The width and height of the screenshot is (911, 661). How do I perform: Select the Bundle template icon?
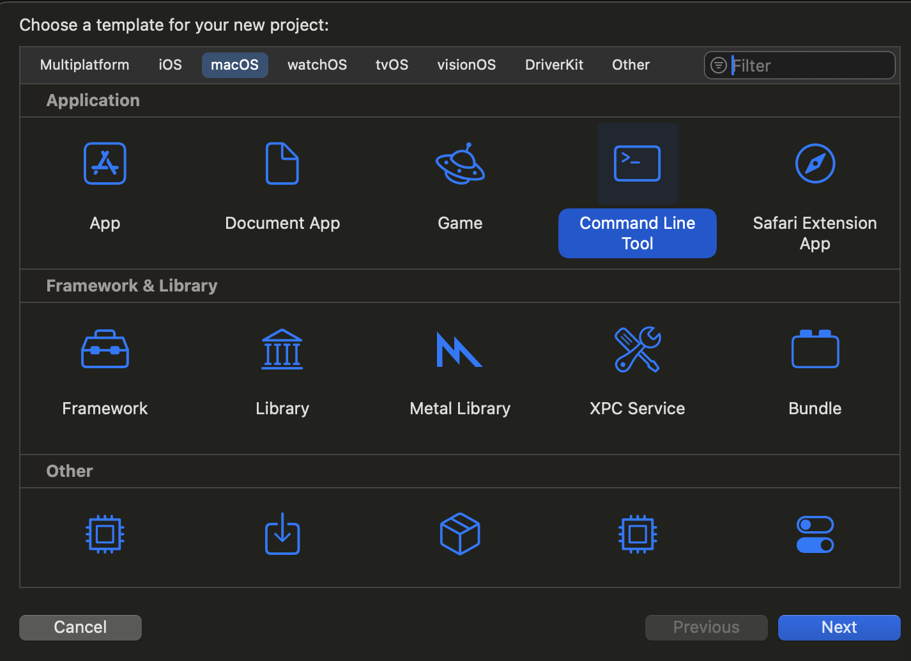point(815,349)
